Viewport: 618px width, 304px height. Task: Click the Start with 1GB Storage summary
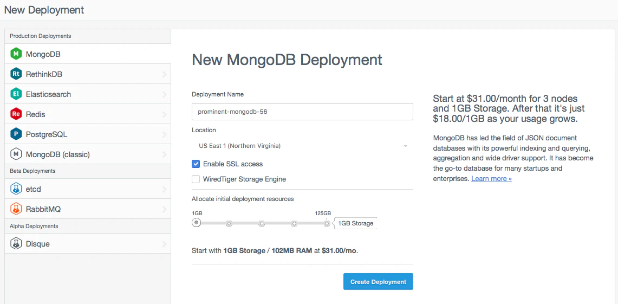tap(275, 251)
